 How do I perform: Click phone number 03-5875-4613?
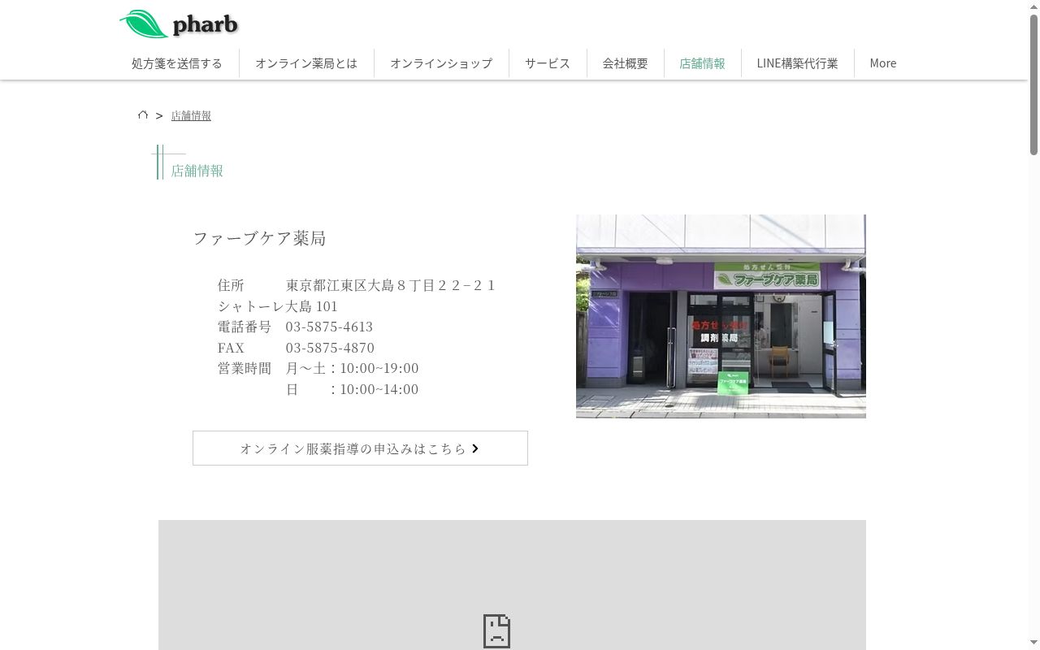(x=329, y=327)
